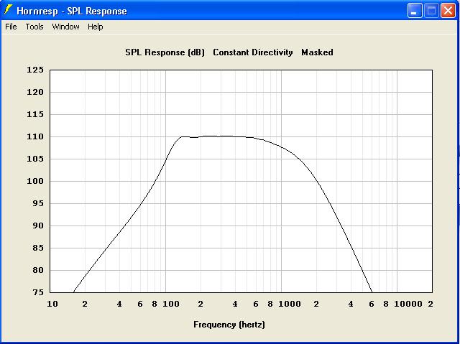Click the 105 dB axis label
The width and height of the screenshot is (460, 344).
click(x=35, y=159)
